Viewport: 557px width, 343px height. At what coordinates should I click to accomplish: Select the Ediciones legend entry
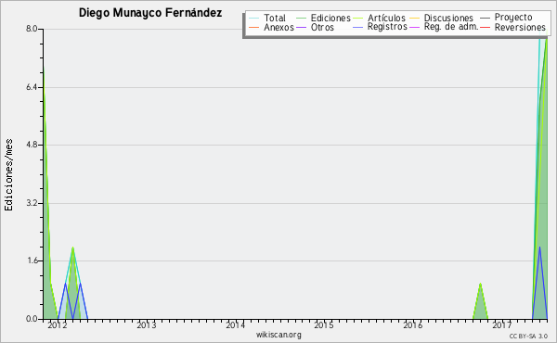pyautogui.click(x=330, y=18)
